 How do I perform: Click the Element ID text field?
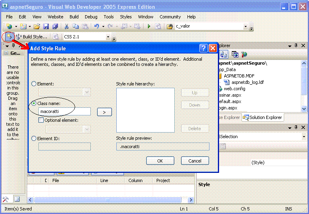coord(64,147)
